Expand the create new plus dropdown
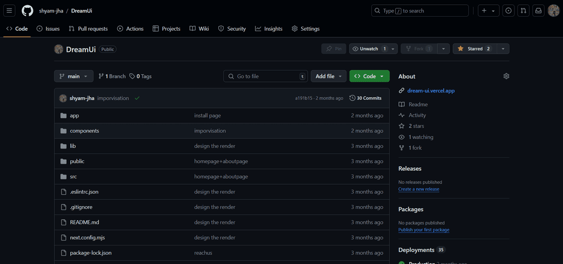 tap(488, 11)
